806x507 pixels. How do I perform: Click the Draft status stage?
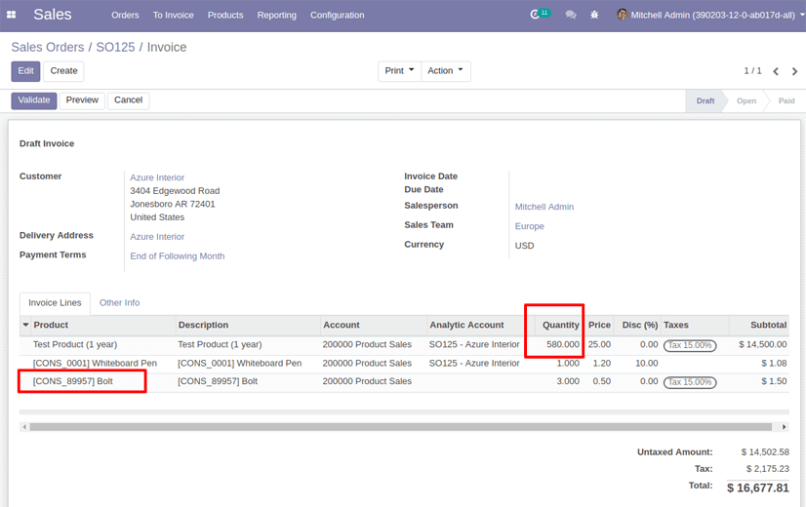(705, 100)
